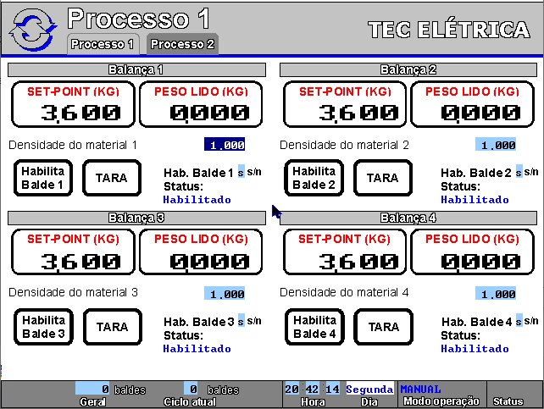Edit Densidade do material 1 value
Screen dimensions: 544x409
tap(225, 145)
